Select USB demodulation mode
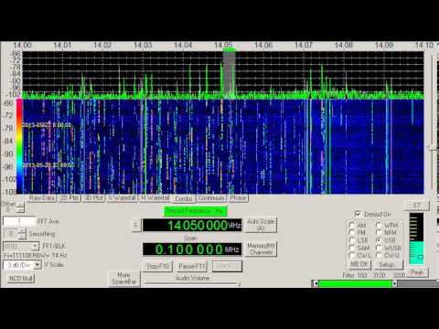Viewport: 439px width, 329px height. click(379, 240)
